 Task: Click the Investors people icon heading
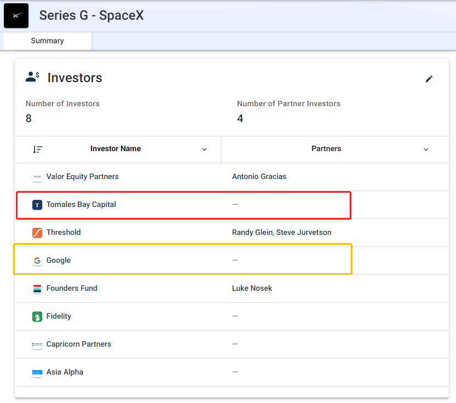click(32, 77)
